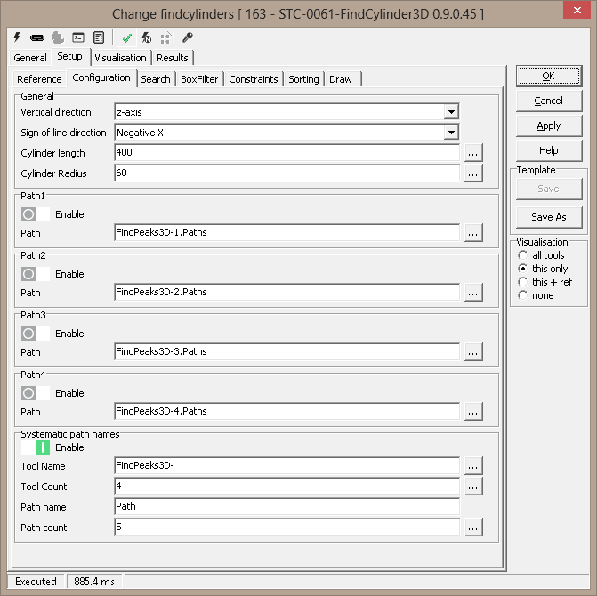Open the BoxFilter sub-tab
Screen dimensions: 597x596
[199, 79]
